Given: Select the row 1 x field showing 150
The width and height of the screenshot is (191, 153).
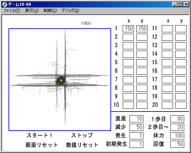Looking at the screenshot, I should coord(128,29).
